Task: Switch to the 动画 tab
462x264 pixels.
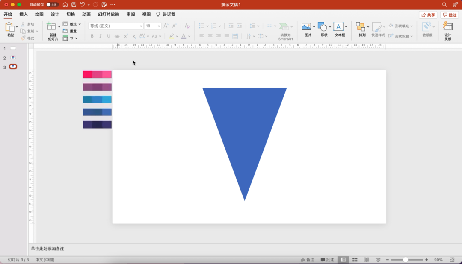Action: click(86, 15)
